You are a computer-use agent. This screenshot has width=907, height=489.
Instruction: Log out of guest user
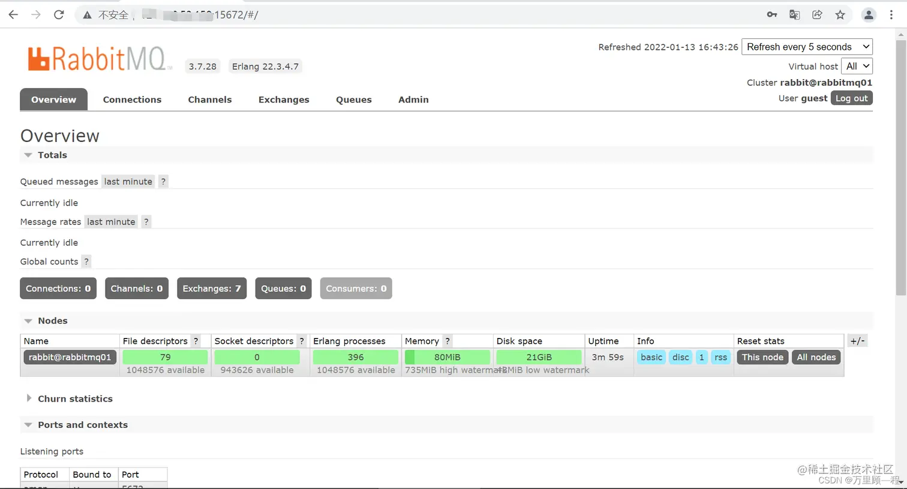point(852,98)
